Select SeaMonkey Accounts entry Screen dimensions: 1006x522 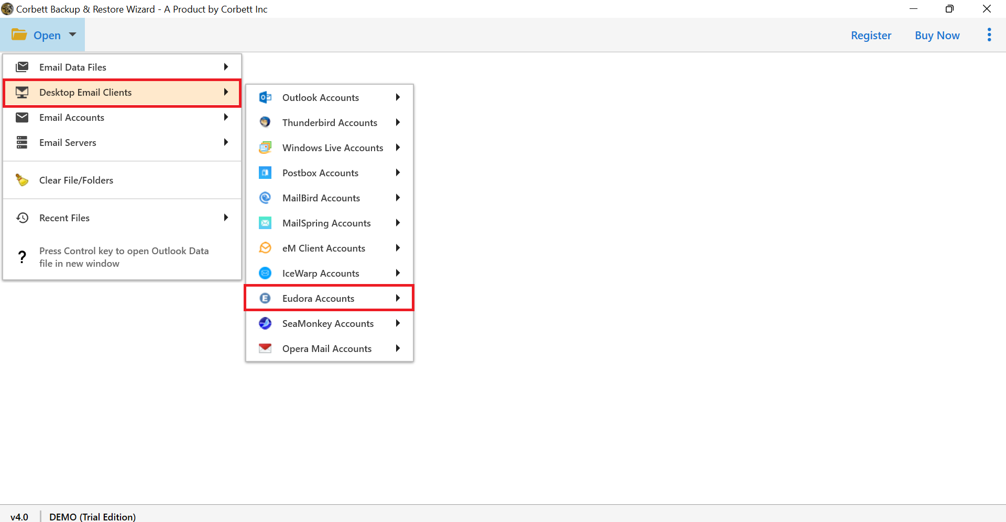(330, 323)
